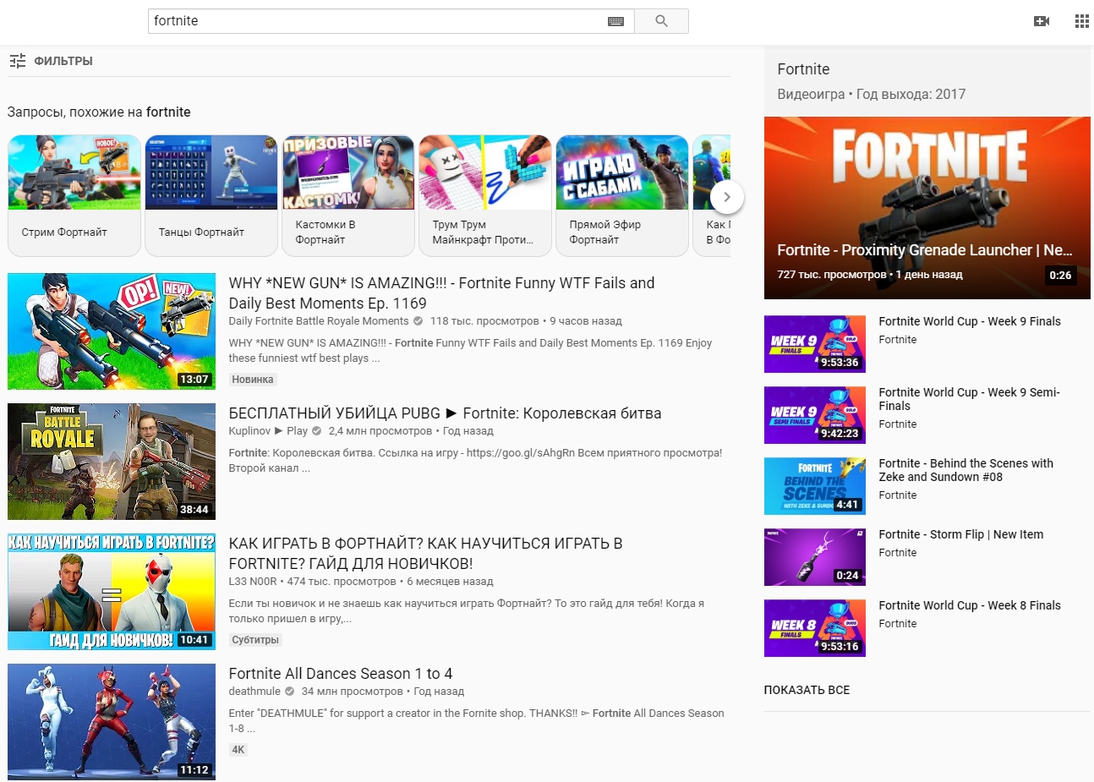Open the Week 9 Semi Finals 9:42:23 thumbnail
The height and width of the screenshot is (782, 1094).
(815, 415)
